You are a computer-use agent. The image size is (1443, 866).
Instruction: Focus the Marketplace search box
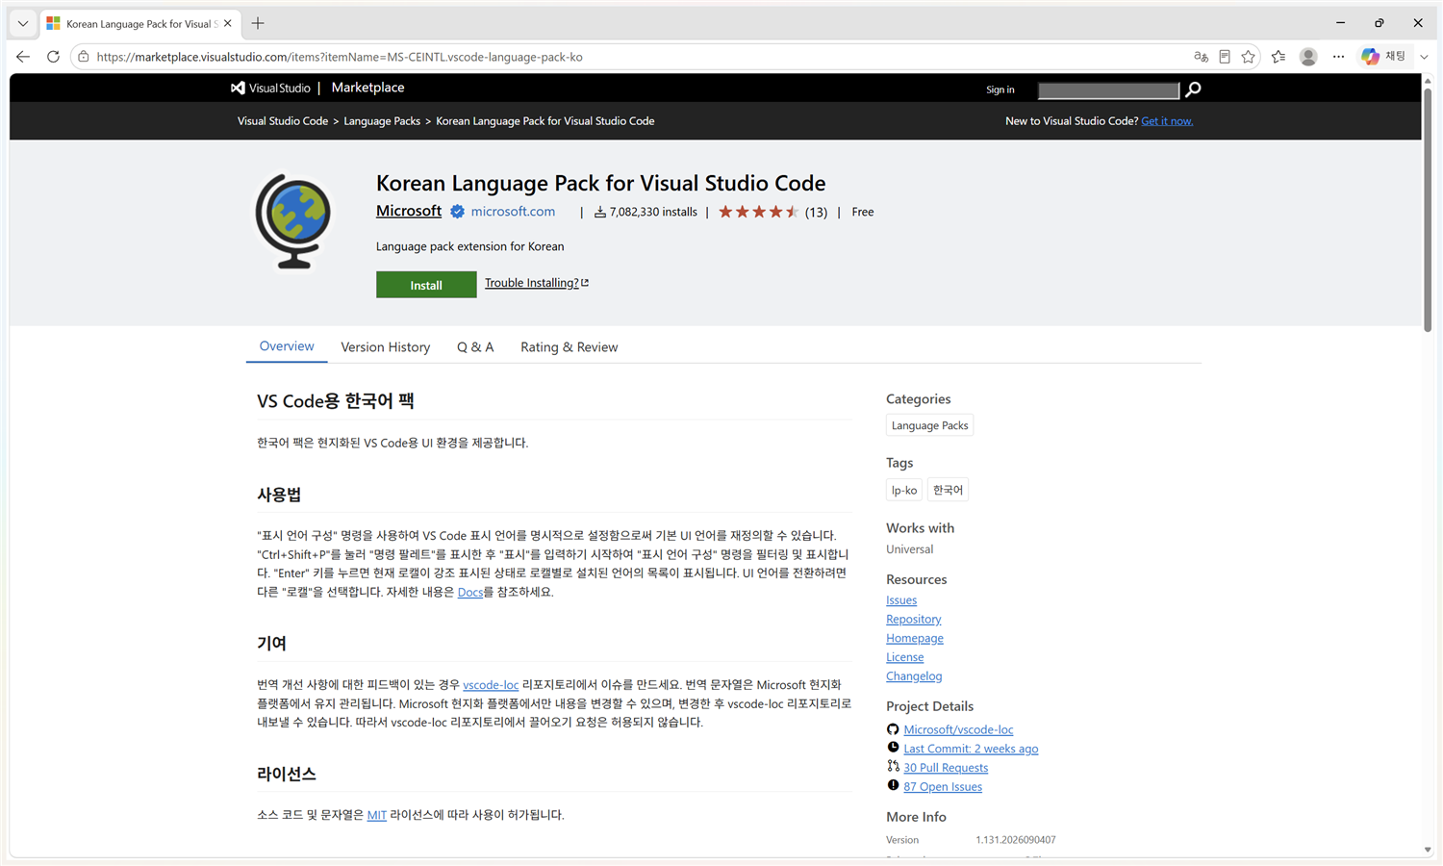(x=1108, y=89)
